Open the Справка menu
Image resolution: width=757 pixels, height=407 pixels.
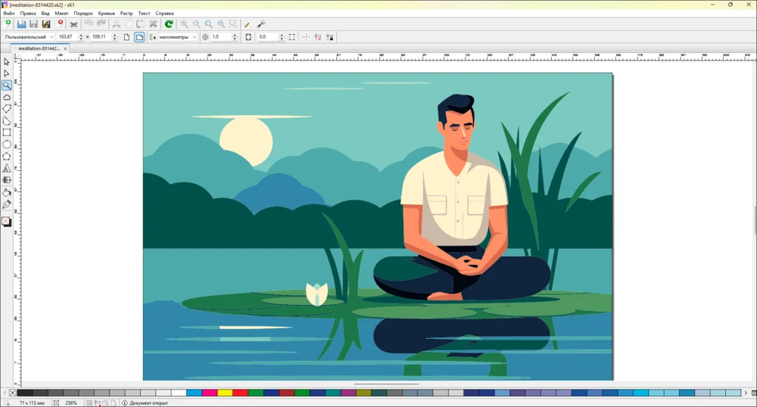pyautogui.click(x=164, y=14)
